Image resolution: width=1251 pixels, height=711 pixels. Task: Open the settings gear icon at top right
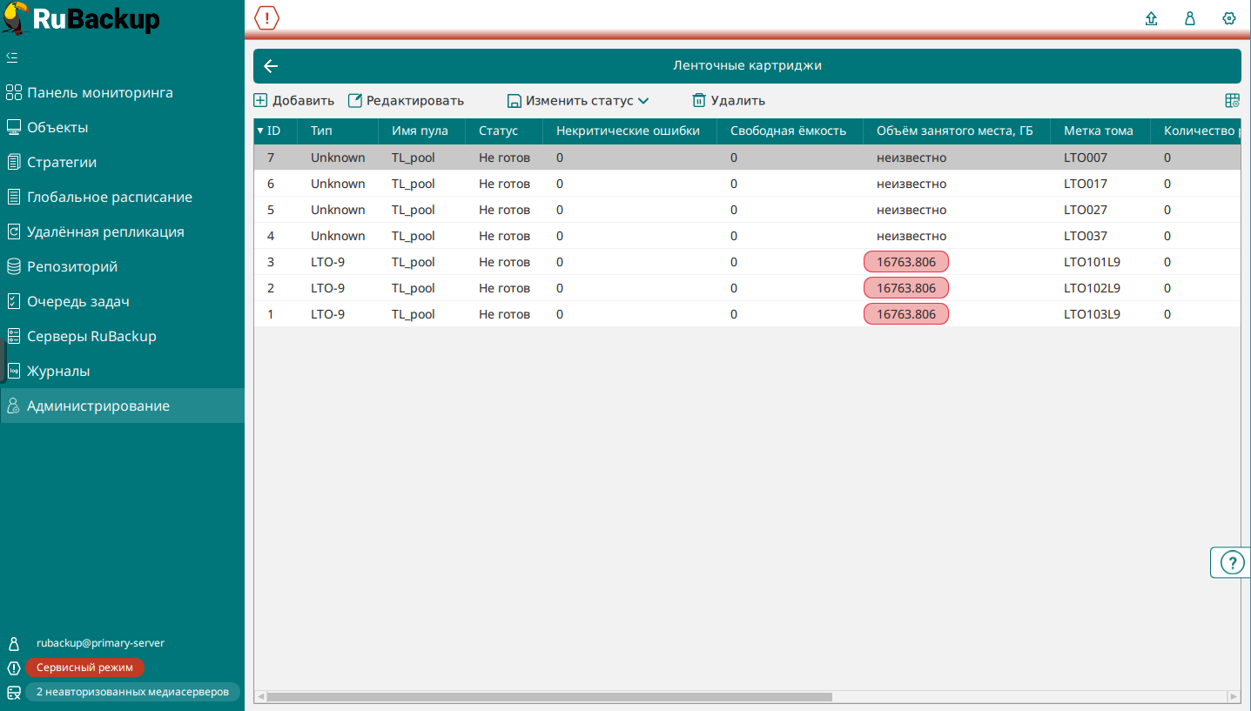coord(1229,18)
